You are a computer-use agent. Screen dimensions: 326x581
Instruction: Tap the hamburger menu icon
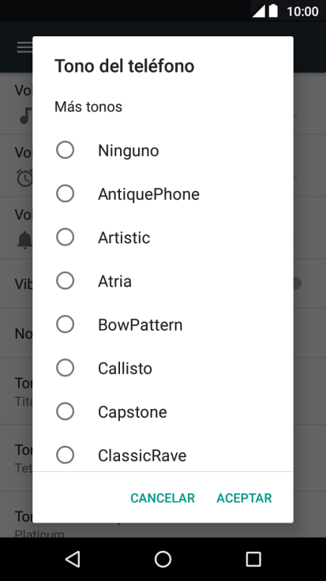click(x=24, y=47)
